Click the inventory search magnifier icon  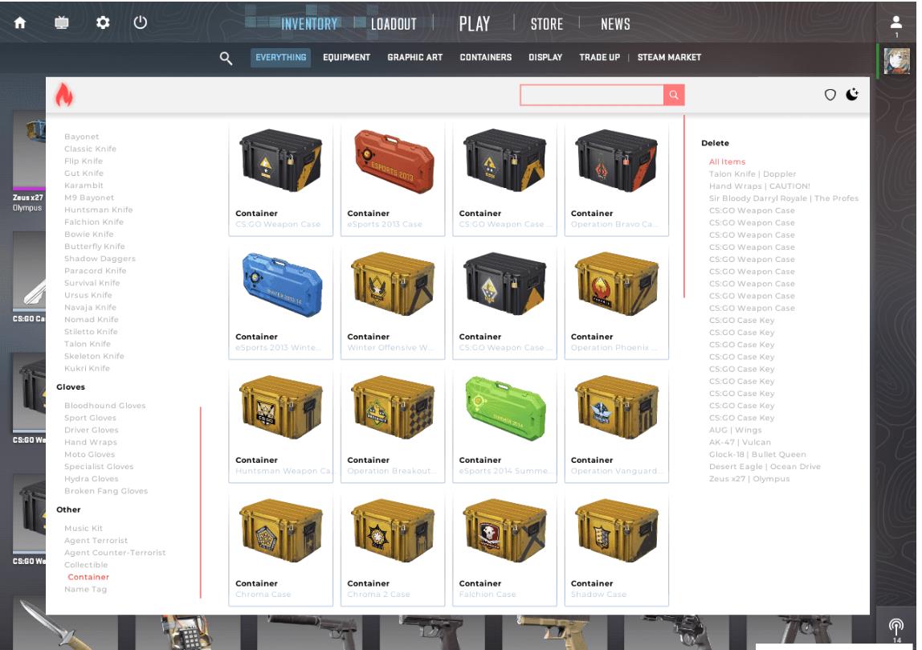click(x=226, y=58)
